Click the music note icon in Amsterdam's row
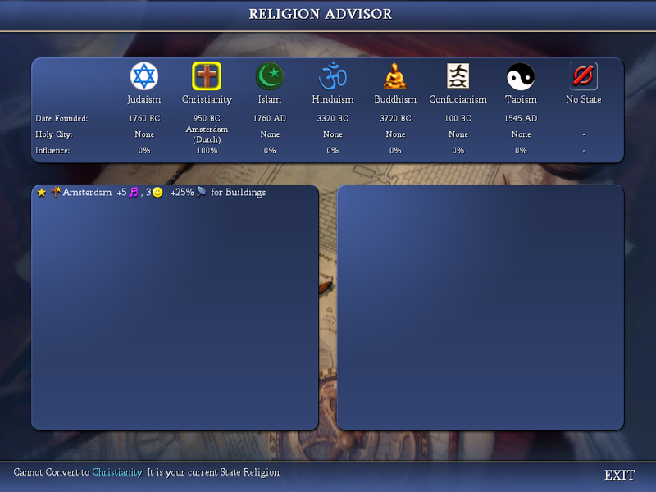 point(132,193)
